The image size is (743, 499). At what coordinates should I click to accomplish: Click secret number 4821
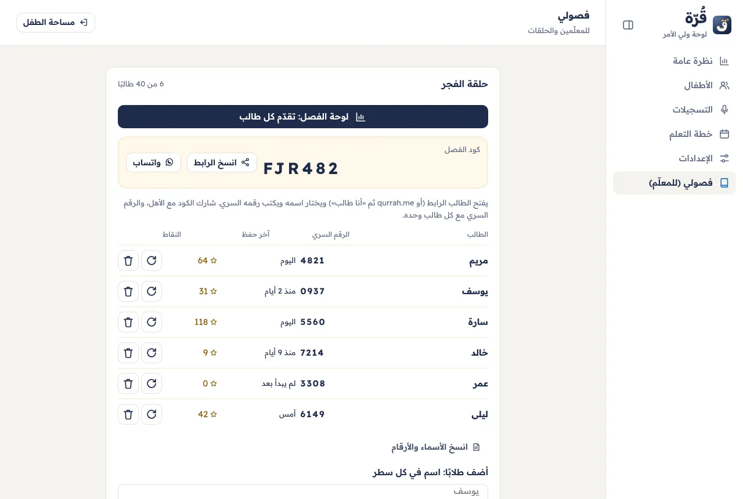click(x=312, y=261)
